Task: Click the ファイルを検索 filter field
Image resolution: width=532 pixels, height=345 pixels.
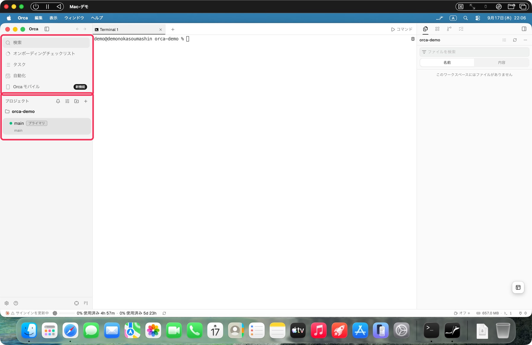Action: click(474, 52)
